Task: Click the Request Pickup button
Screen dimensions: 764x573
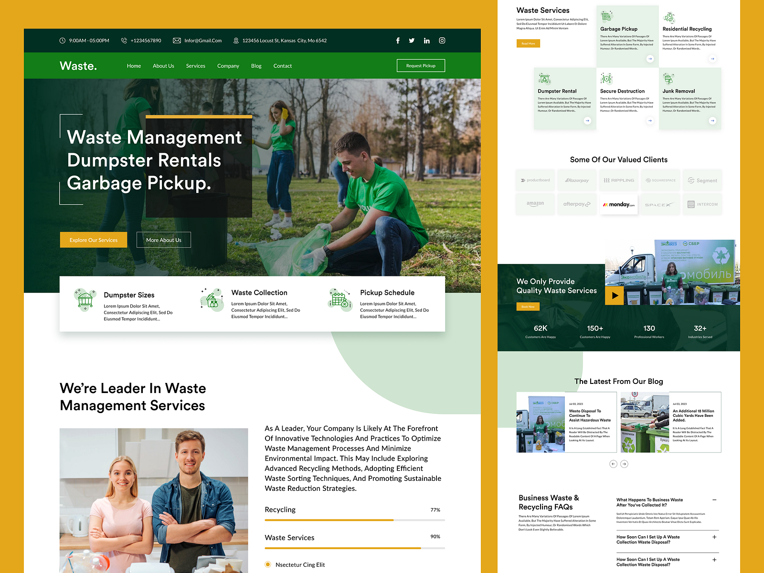Action: pyautogui.click(x=421, y=65)
